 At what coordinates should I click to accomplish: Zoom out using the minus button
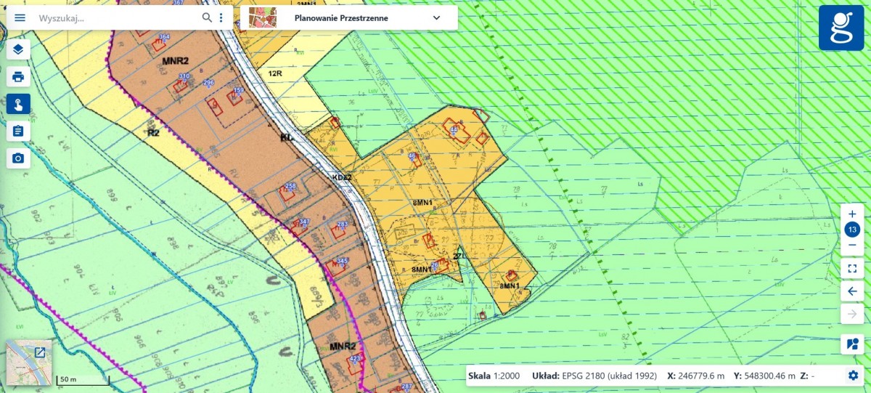click(x=852, y=246)
